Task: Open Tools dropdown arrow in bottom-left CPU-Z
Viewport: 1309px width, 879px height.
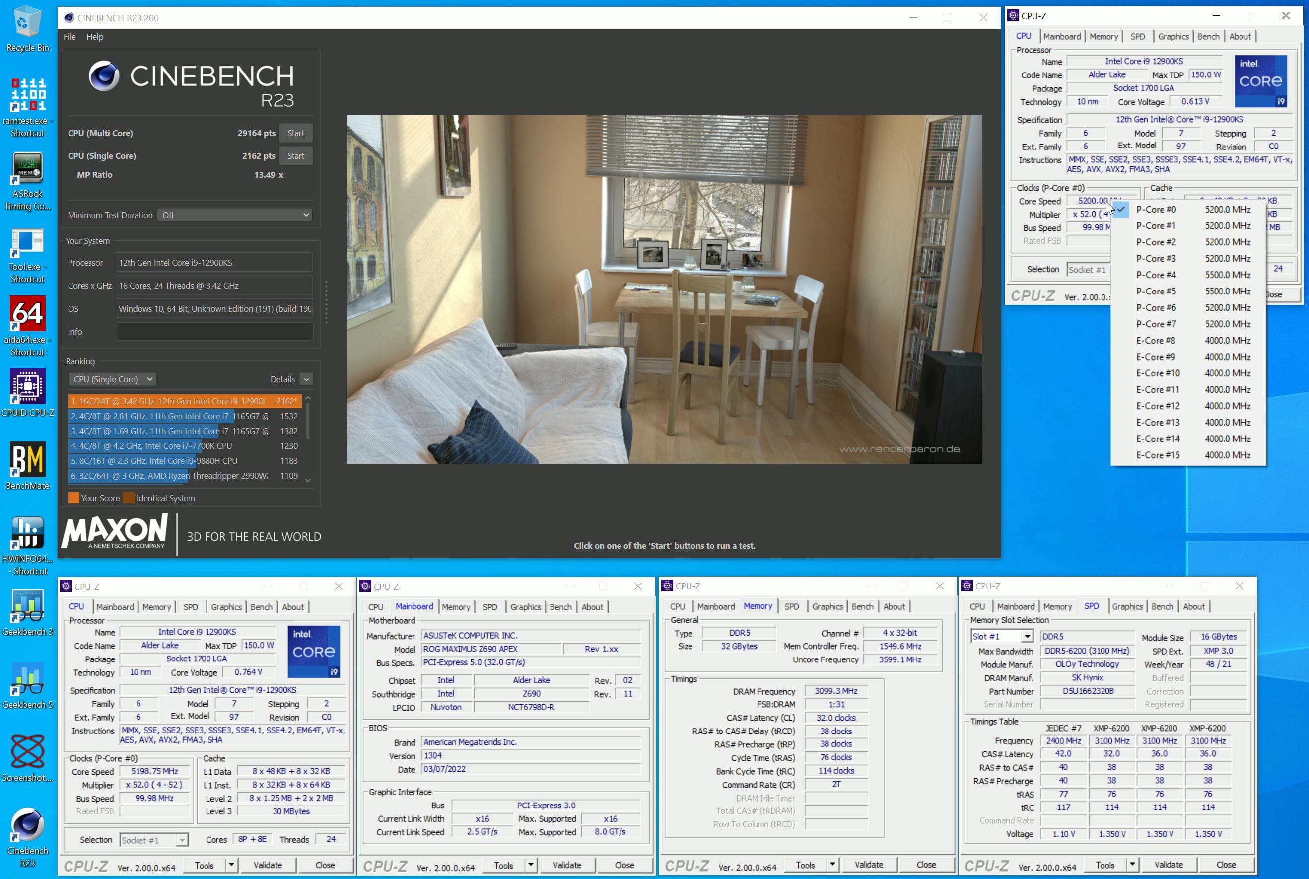Action: click(231, 865)
